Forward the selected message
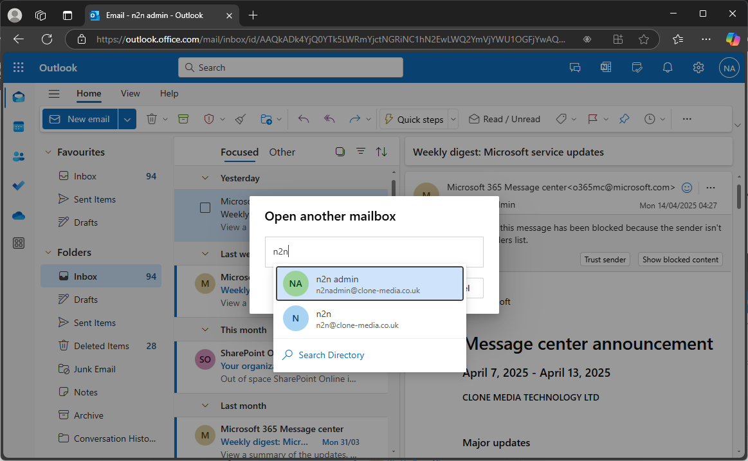 354,119
